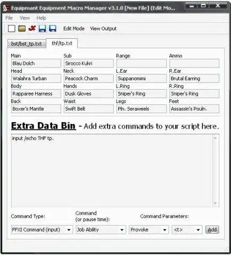Viewport: 231px width, 255px height.
Task: Click View Output in the toolbar
Action: pos(103,29)
